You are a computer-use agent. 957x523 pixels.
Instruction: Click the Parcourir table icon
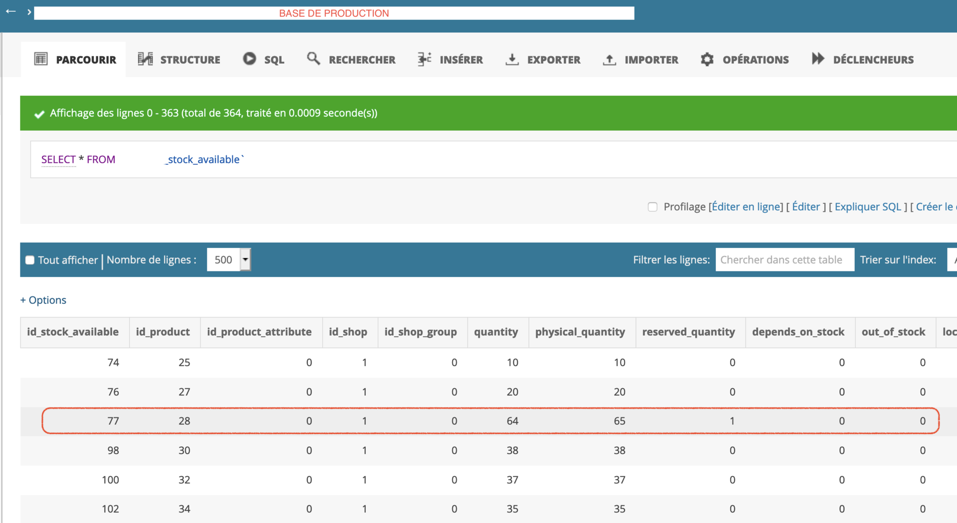(x=41, y=59)
